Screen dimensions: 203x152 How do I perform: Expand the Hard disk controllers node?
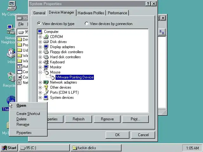40,57
